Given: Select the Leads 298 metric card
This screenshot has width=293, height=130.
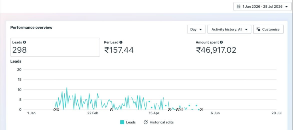Looking at the screenshot, I should pos(55,47).
